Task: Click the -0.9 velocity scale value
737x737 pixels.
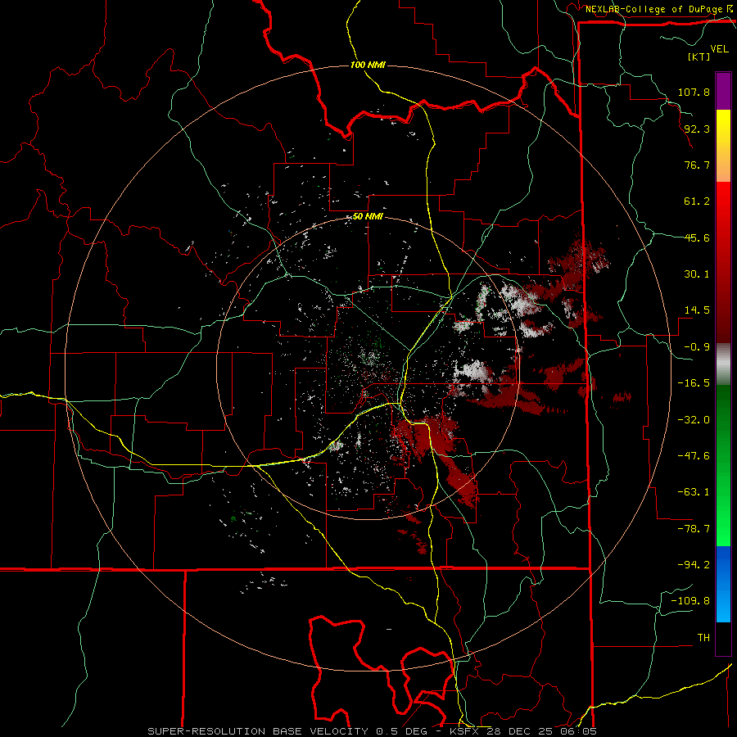Action: pos(697,347)
